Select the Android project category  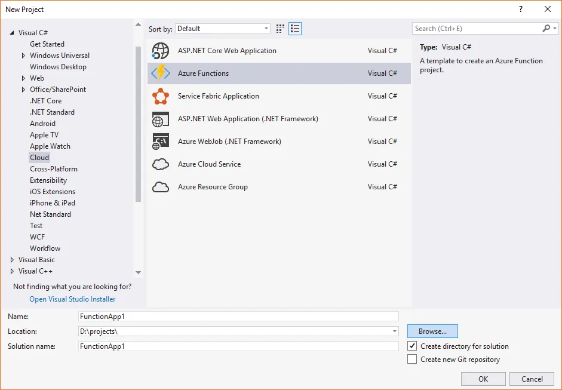pos(42,123)
